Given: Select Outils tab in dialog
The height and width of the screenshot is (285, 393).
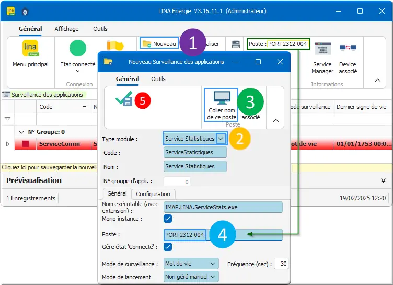Looking at the screenshot, I should click(x=158, y=79).
